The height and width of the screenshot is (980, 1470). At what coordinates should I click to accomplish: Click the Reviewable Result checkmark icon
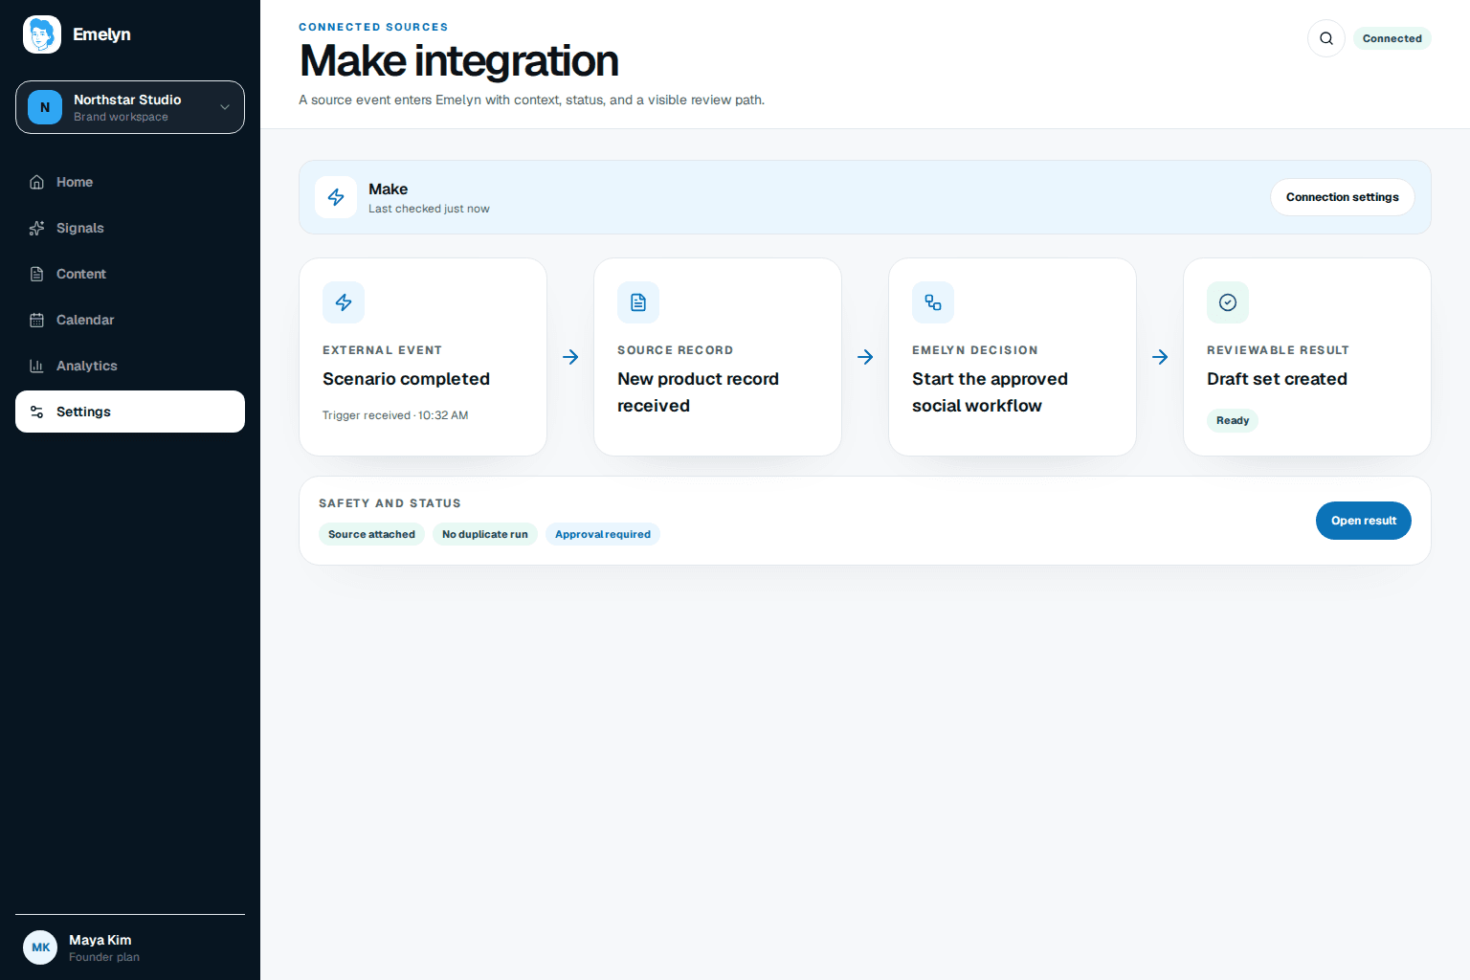[x=1228, y=302]
